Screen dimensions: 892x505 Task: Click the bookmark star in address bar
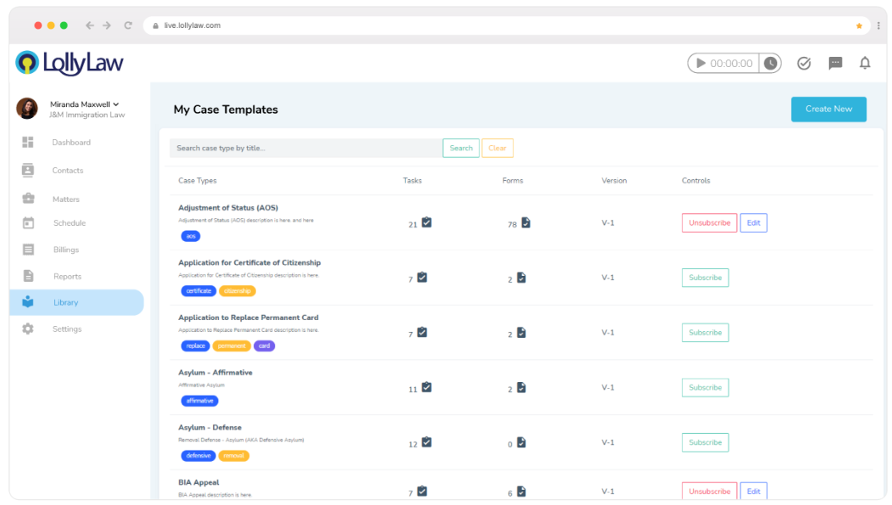pyautogui.click(x=859, y=25)
